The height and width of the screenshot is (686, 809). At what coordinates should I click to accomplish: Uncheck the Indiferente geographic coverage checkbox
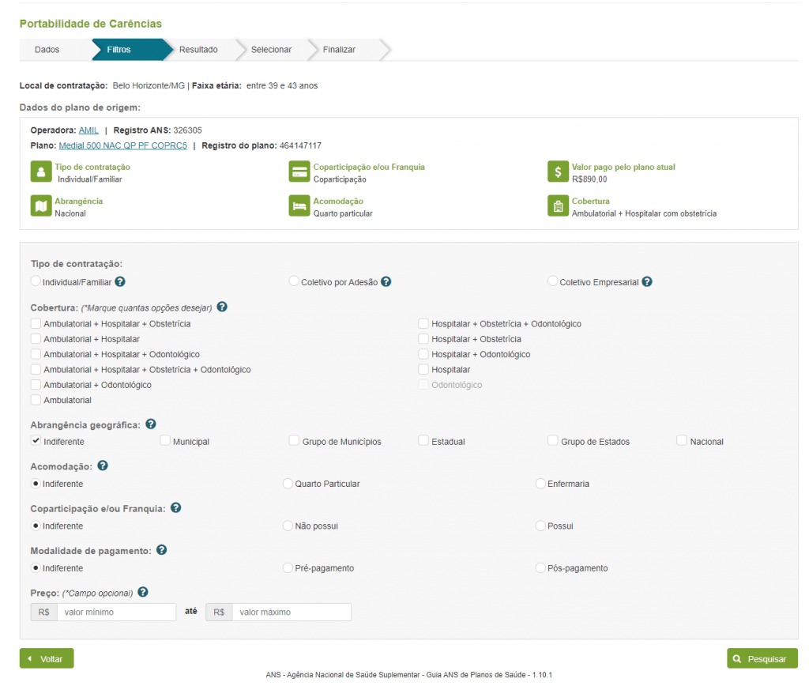coord(36,441)
